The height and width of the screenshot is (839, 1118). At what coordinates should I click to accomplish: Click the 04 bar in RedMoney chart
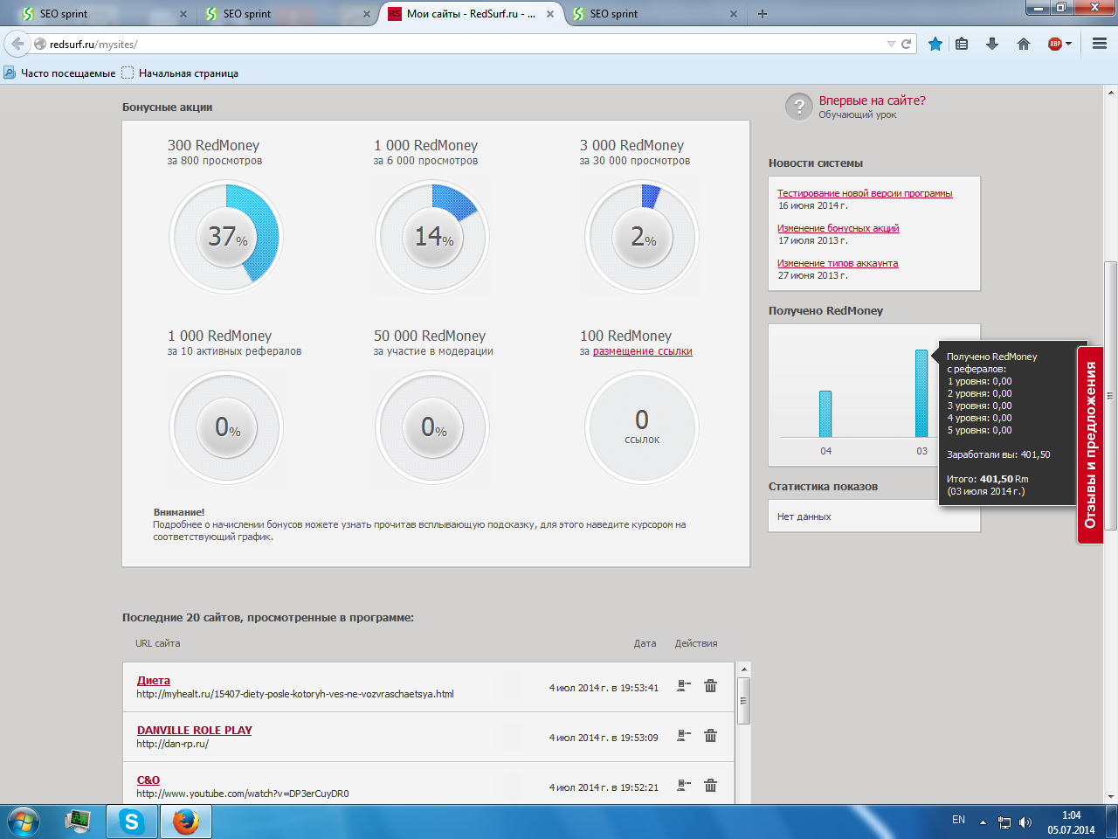(x=825, y=413)
